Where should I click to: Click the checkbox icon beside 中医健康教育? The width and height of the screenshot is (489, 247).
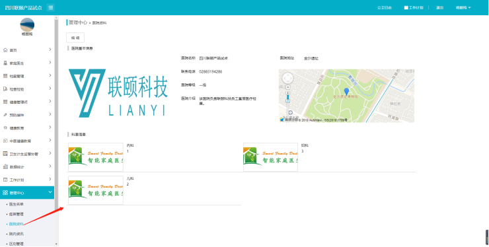(x=5, y=141)
